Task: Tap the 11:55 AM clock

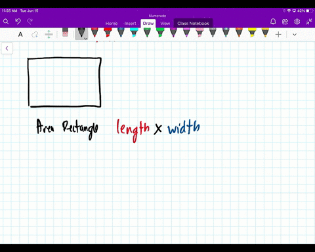Action: pyautogui.click(x=9, y=10)
